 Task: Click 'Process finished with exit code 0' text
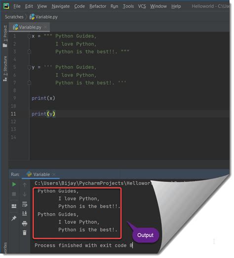83,246
